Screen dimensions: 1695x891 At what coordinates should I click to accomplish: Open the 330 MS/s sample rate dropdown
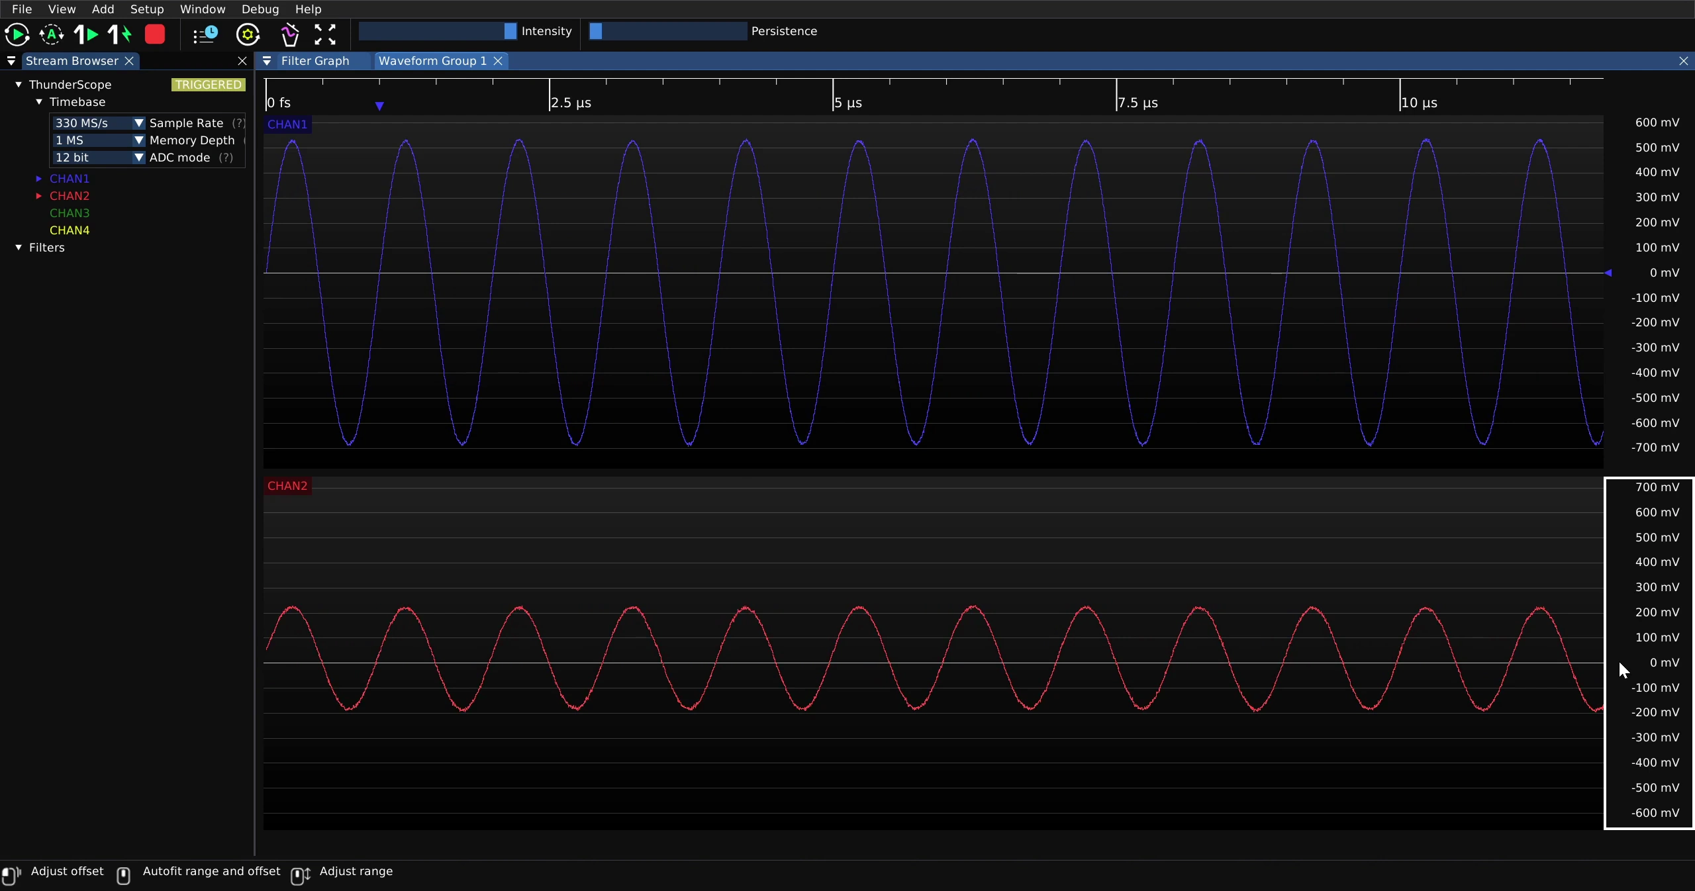point(99,123)
